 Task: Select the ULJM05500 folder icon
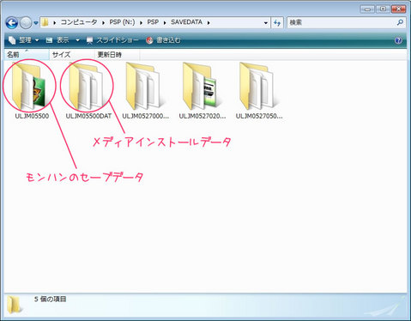[x=29, y=87]
